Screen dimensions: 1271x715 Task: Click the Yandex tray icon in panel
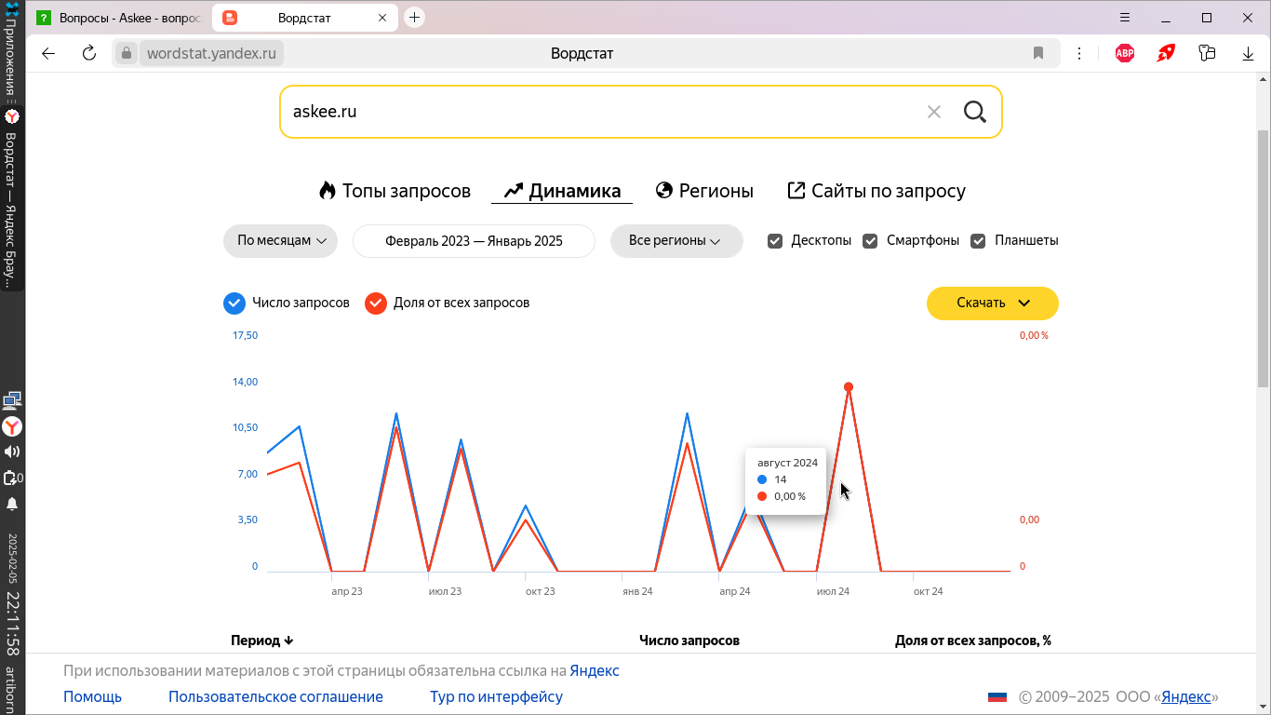click(12, 426)
